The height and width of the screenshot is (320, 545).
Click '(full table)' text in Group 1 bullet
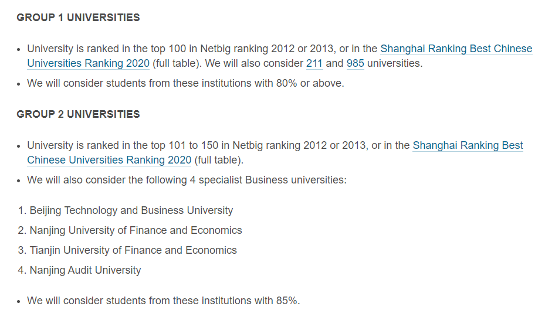tap(177, 63)
